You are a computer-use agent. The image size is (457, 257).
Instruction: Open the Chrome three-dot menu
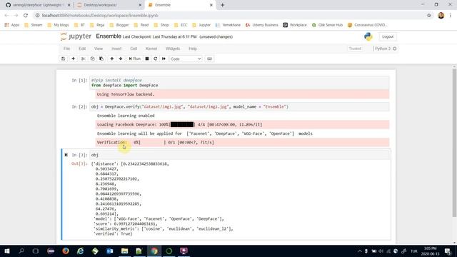point(451,16)
